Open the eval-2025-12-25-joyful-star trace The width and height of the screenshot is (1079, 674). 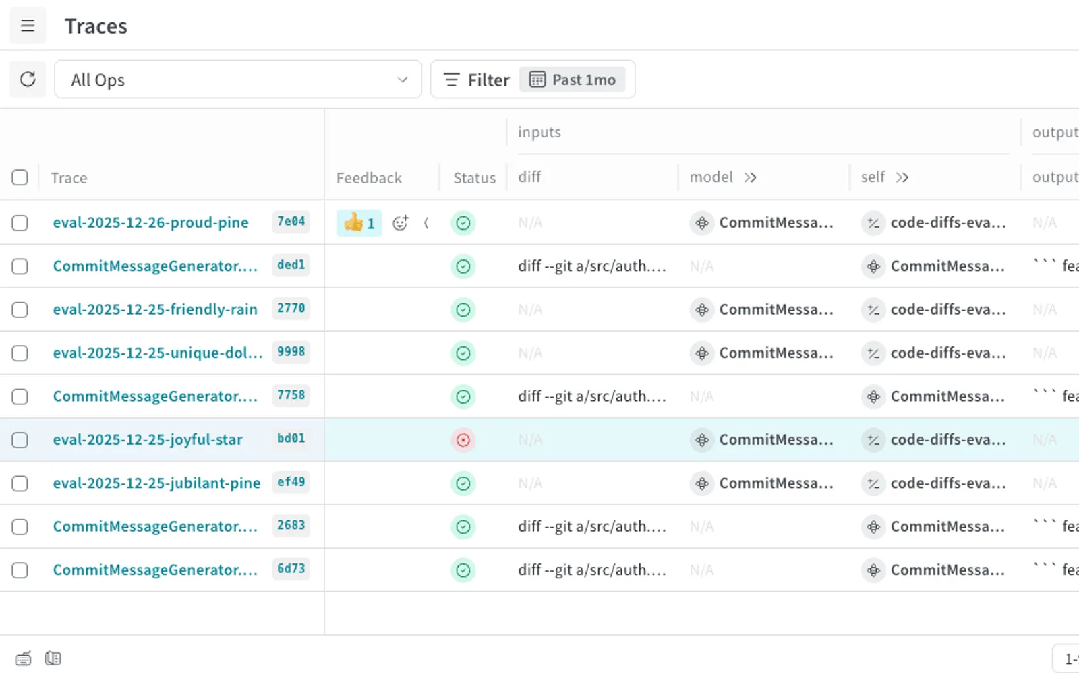coord(148,439)
